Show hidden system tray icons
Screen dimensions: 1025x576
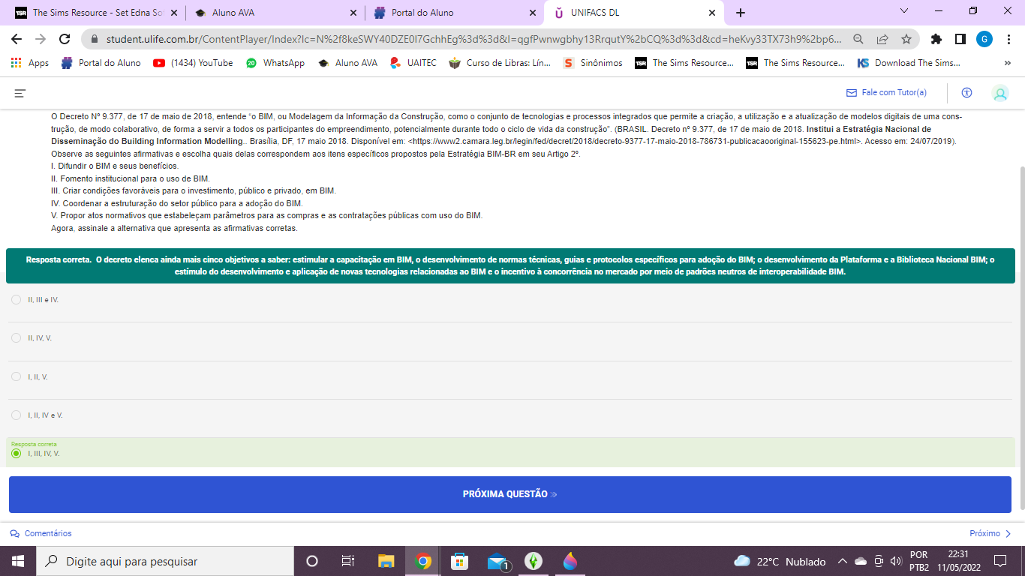pyautogui.click(x=842, y=561)
